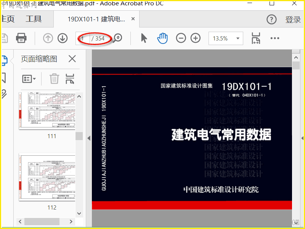Click thumbnail panel scroll-right arrow
The height and width of the screenshot is (229, 305).
[71, 222]
